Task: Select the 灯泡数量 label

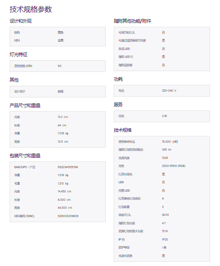Action: pos(124,207)
